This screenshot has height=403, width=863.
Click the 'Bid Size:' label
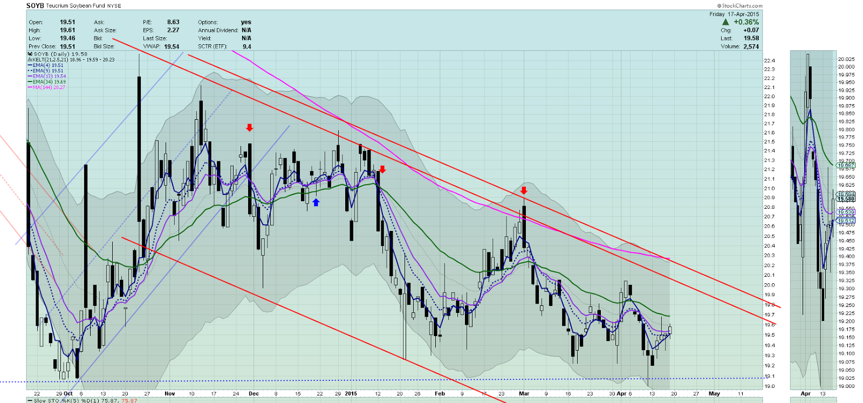pos(104,46)
